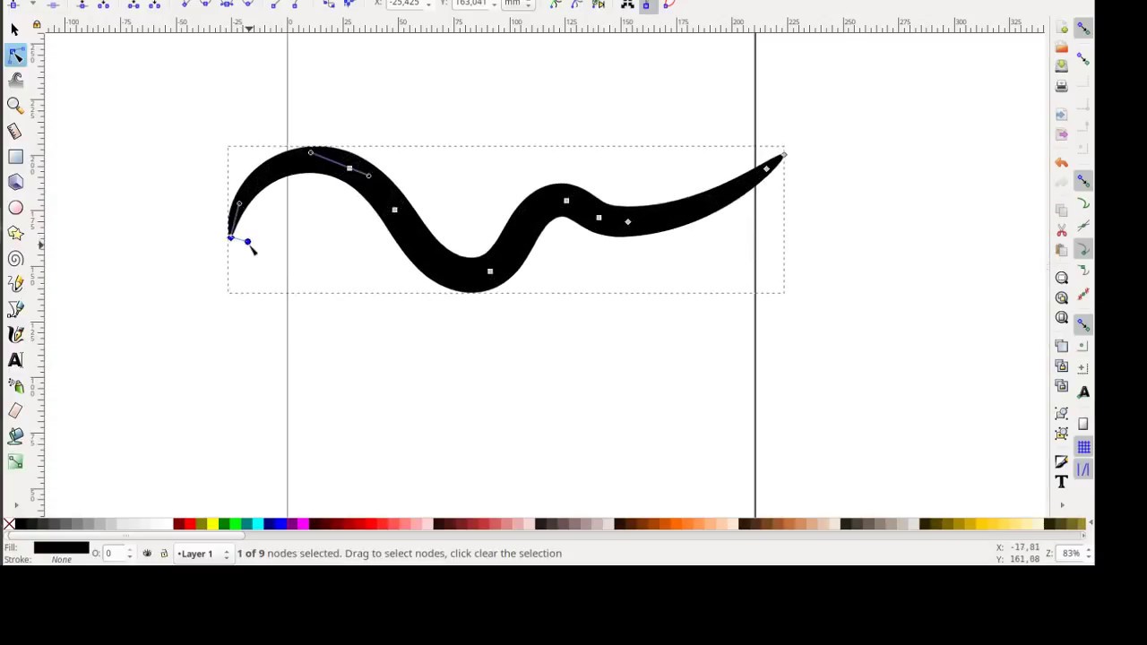
Task: Select the Tweak tool
Action: click(x=15, y=81)
